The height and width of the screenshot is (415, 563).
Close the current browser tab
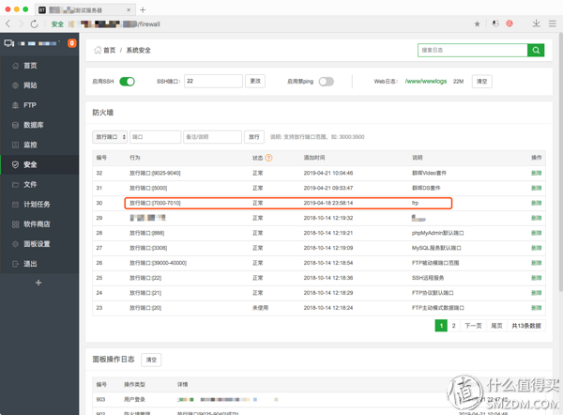[129, 10]
